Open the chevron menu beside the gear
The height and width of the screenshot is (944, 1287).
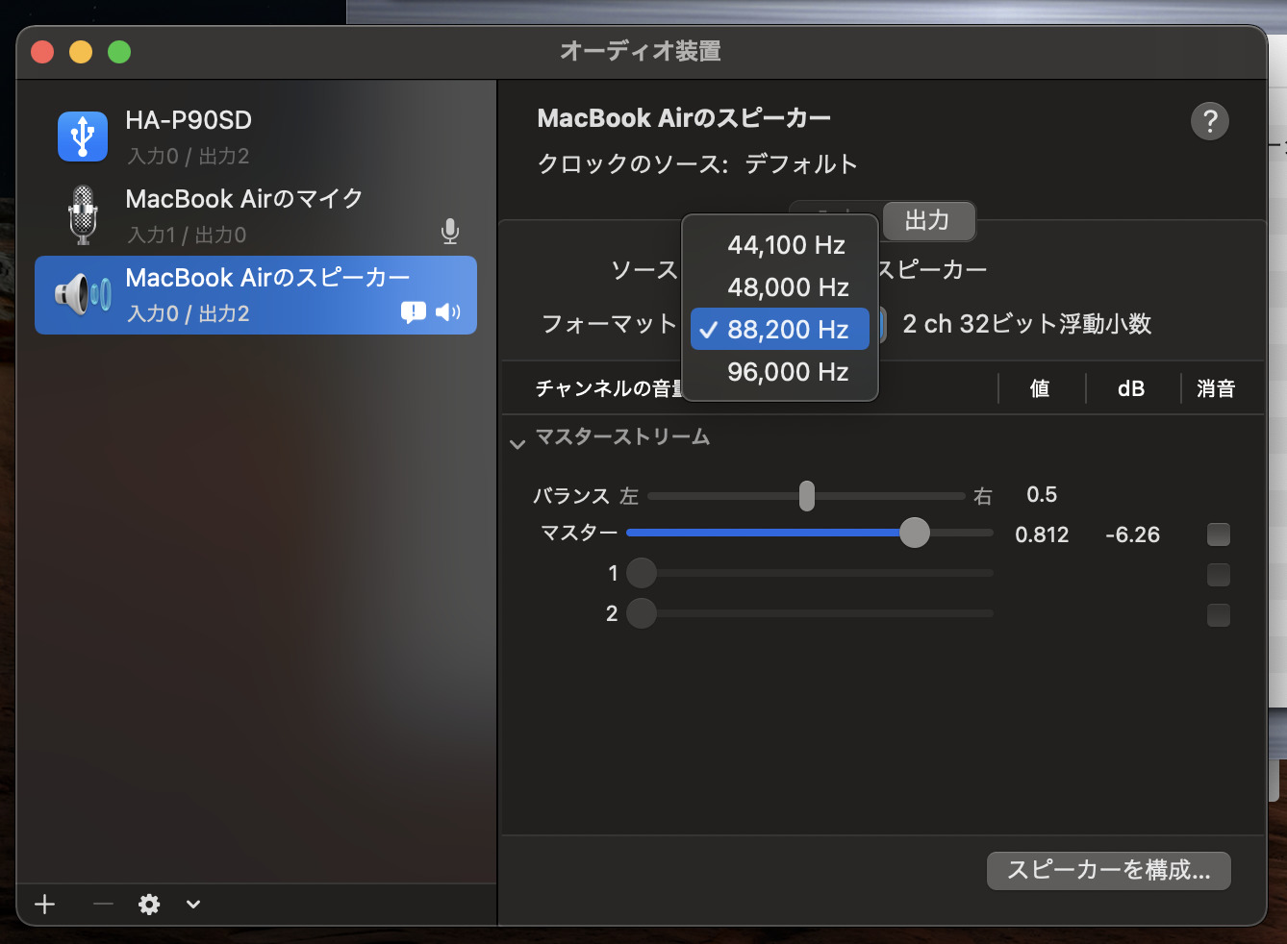pyautogui.click(x=193, y=905)
